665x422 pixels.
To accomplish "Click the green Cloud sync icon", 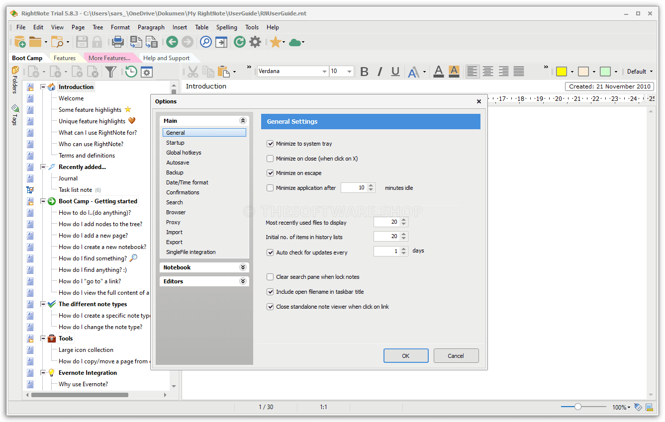I will 295,42.
